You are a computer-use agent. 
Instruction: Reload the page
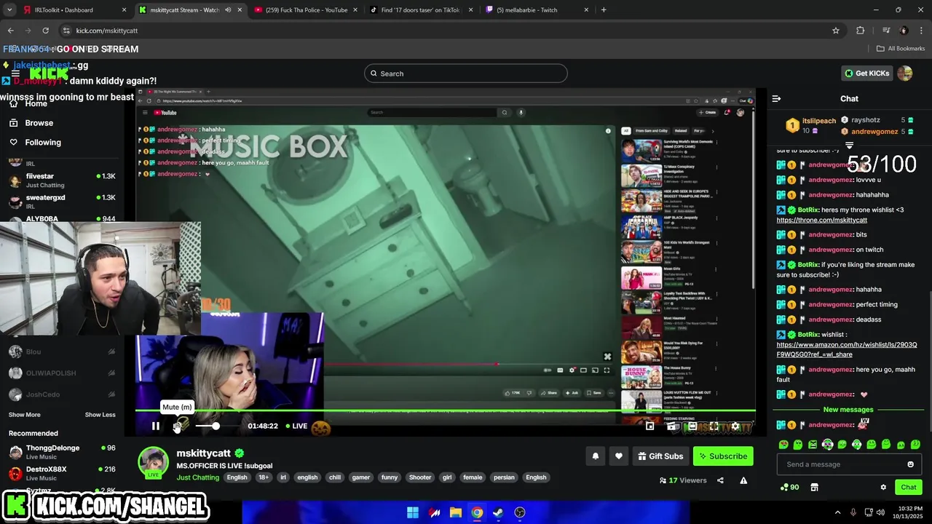point(45,31)
